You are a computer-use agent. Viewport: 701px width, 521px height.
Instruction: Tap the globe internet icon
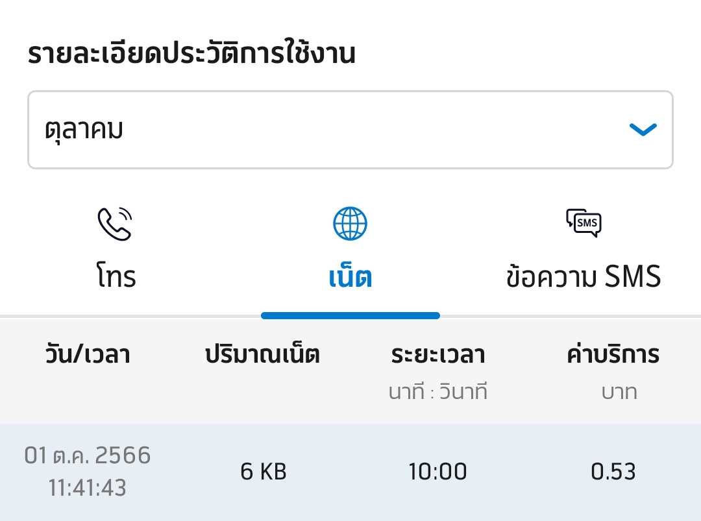point(350,224)
